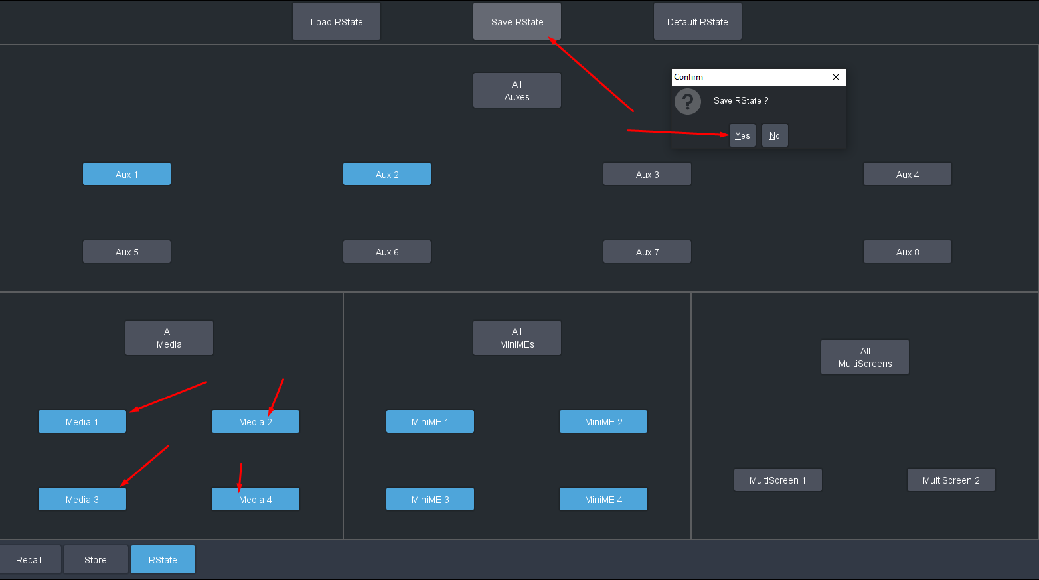Toggle MiniME 1 selection
The width and height of the screenshot is (1039, 580).
(x=430, y=421)
